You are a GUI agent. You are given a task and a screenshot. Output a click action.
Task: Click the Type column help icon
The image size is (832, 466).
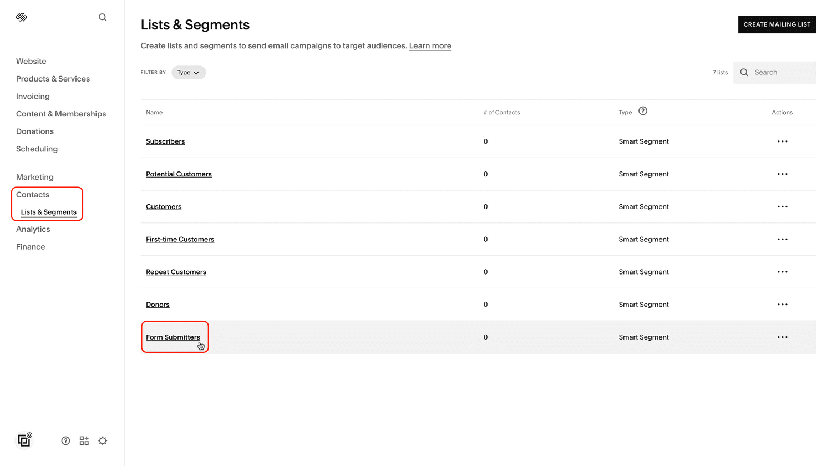(643, 111)
